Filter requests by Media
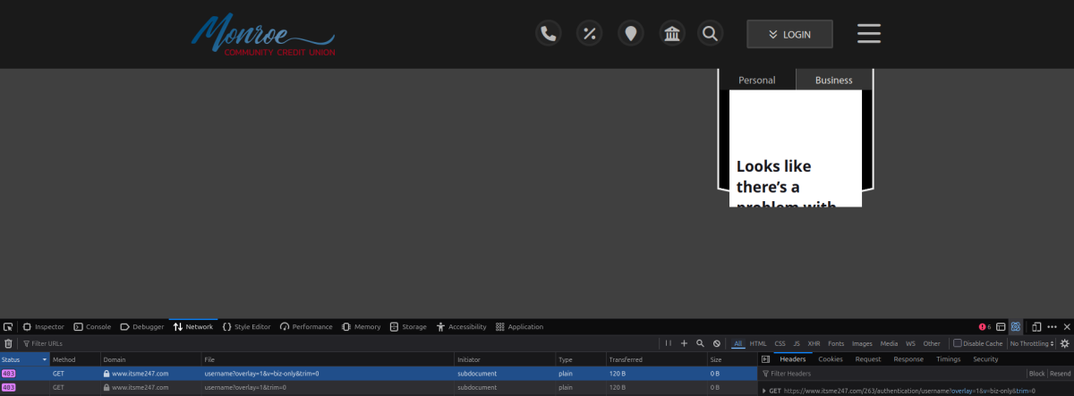1074x396 pixels. pyautogui.click(x=889, y=343)
